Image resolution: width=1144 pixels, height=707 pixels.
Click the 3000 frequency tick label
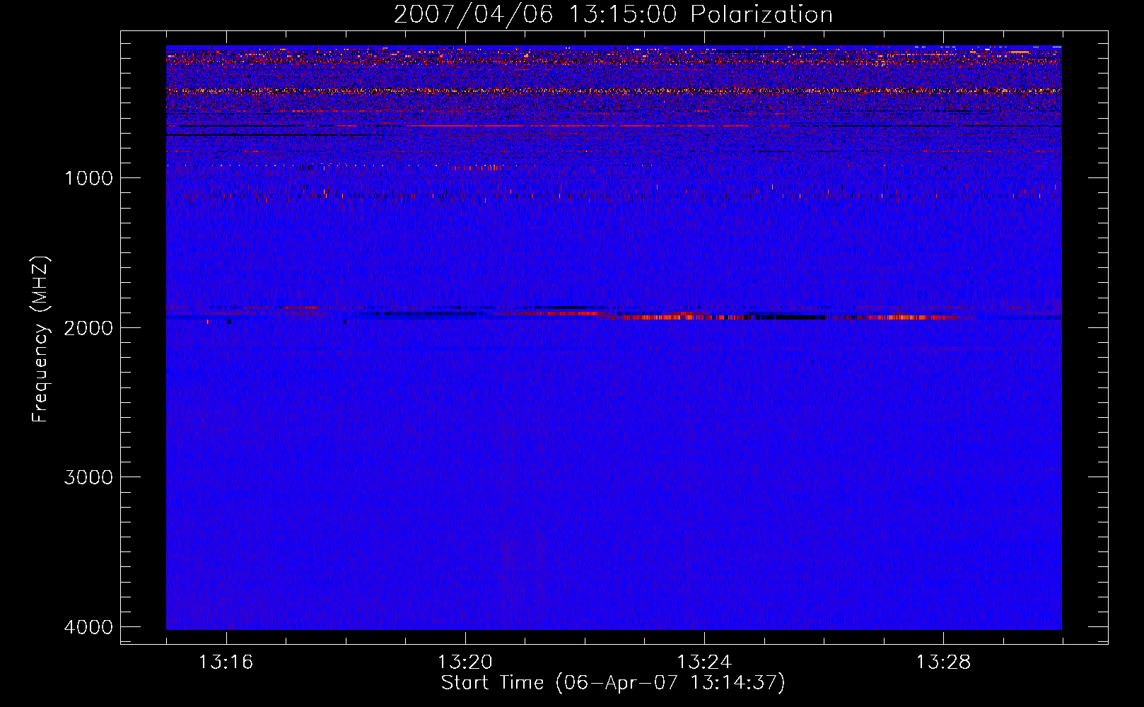point(88,477)
